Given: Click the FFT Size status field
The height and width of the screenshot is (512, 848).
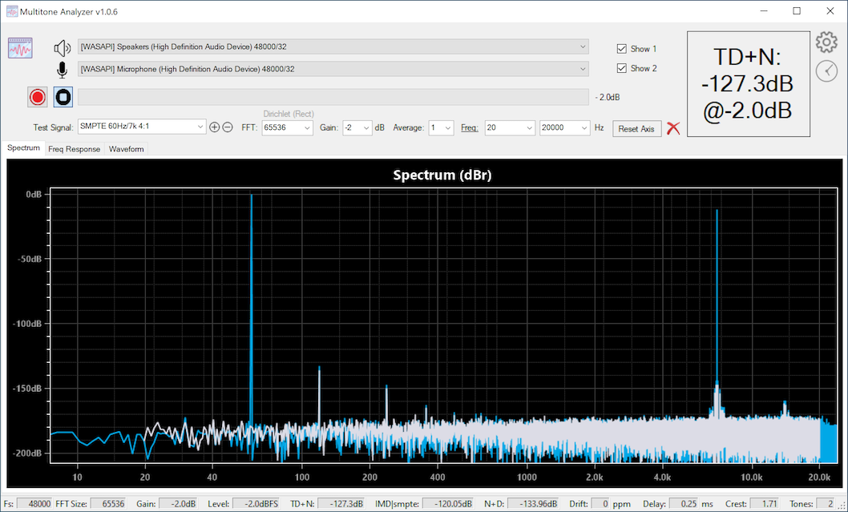Looking at the screenshot, I should pyautogui.click(x=107, y=504).
